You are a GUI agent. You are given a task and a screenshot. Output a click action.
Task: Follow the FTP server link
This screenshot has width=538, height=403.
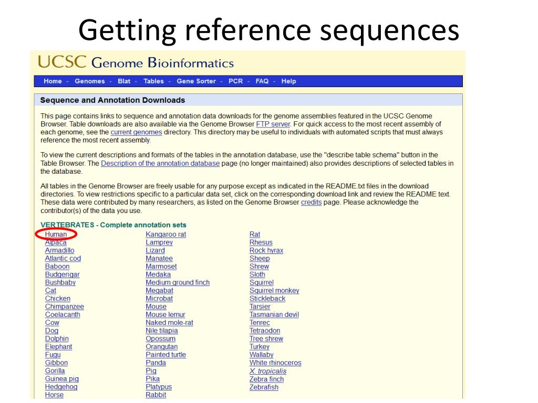coord(273,124)
